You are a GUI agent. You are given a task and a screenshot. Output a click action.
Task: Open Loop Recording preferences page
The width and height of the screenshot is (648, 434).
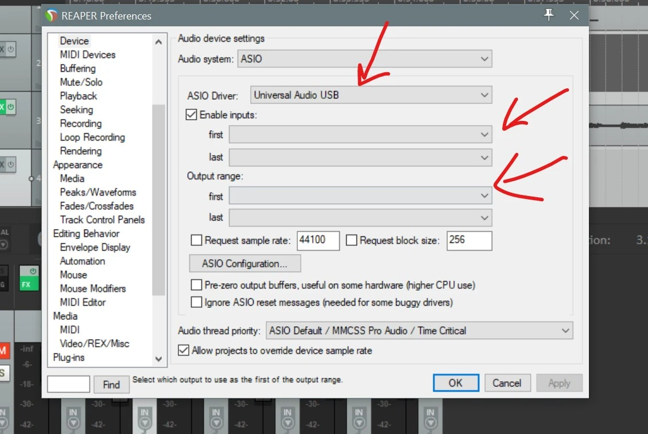point(92,137)
